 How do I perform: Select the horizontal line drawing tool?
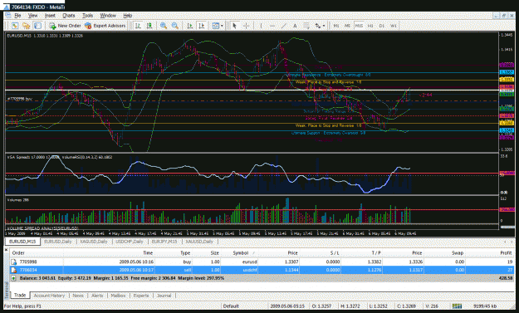[x=272, y=26]
